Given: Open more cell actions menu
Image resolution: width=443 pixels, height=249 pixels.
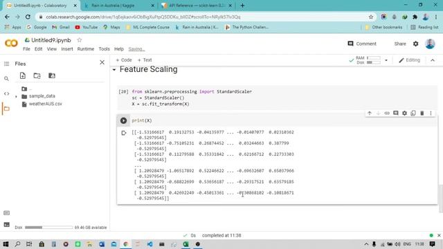Looking at the screenshot, I should 431,113.
